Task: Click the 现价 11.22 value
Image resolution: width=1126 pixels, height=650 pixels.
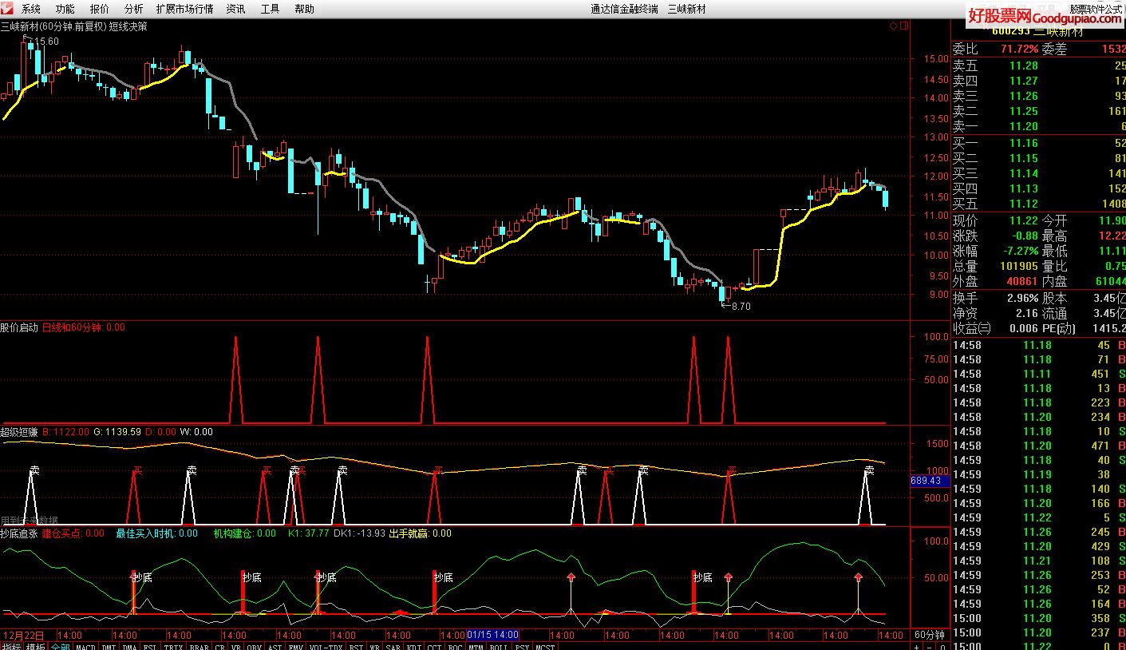Action: click(x=1024, y=220)
